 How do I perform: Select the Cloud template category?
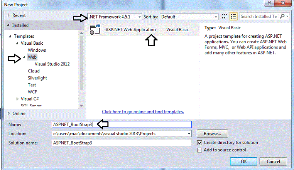click(34, 71)
